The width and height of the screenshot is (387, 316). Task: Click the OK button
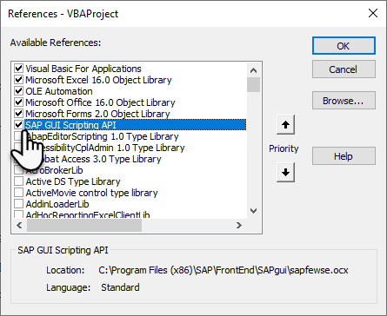click(x=344, y=46)
